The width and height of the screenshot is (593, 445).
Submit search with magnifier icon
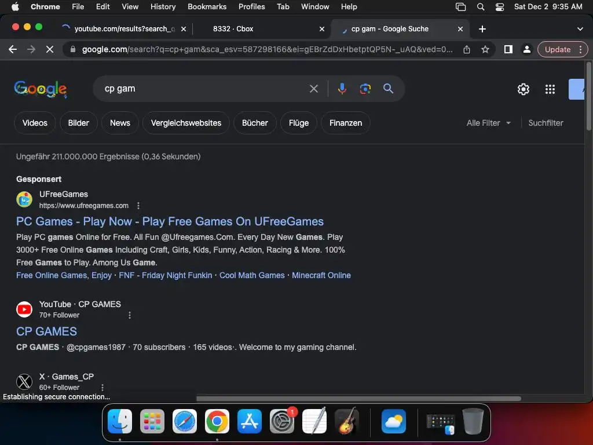click(x=388, y=89)
